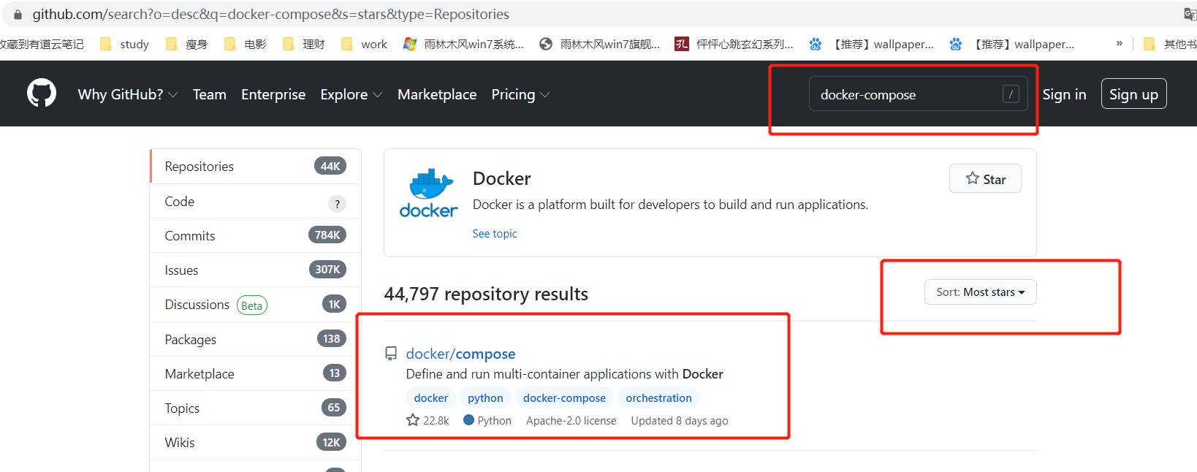
Task: Open the study bookmark folder
Action: [124, 45]
